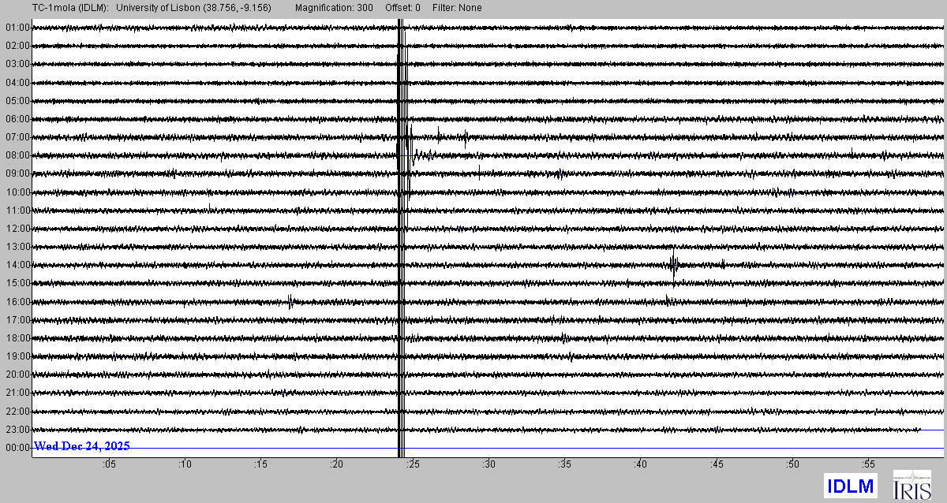Click the Wed Dec 24, 2025 date label
The height and width of the screenshot is (503, 947).
click(x=82, y=446)
